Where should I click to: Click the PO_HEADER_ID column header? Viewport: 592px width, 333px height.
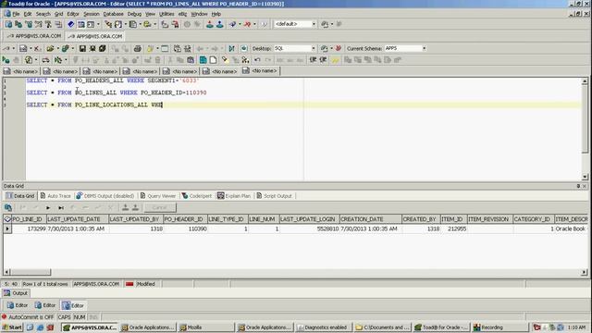click(x=185, y=219)
